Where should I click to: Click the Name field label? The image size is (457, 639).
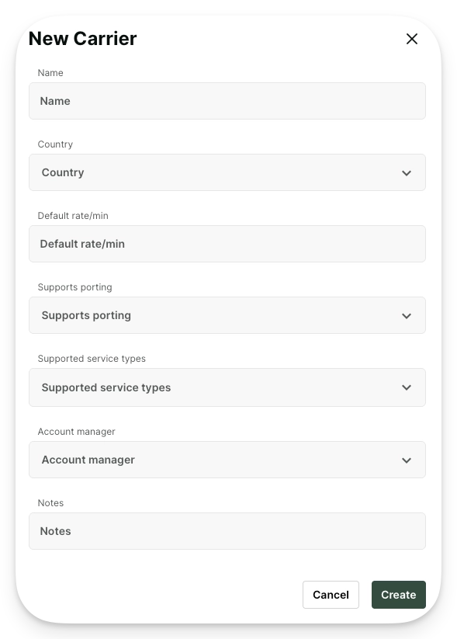coord(50,73)
